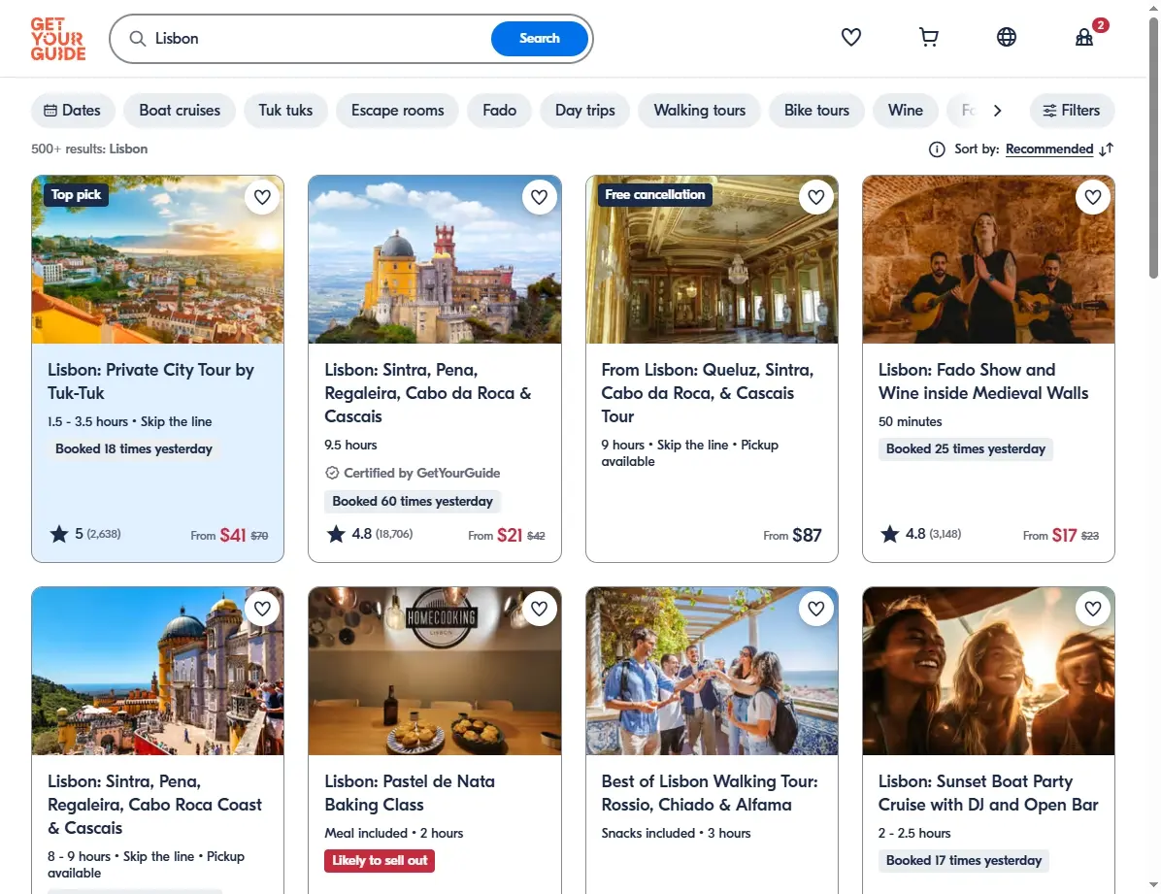The height and width of the screenshot is (894, 1161).
Task: Click the Tuk-Tuk tour city skyline thumbnail
Action: (x=157, y=259)
